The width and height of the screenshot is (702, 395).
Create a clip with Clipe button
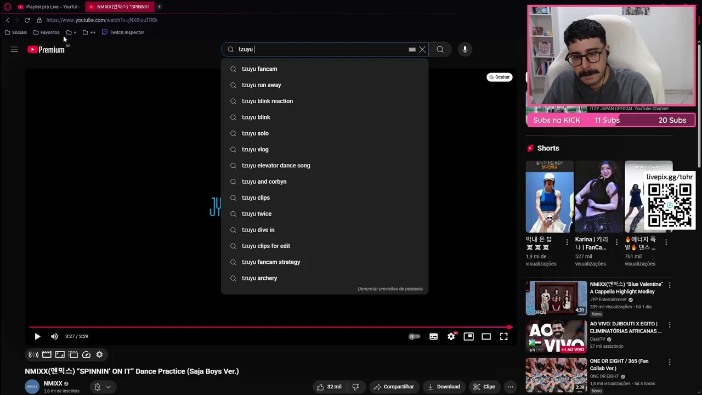pyautogui.click(x=484, y=387)
